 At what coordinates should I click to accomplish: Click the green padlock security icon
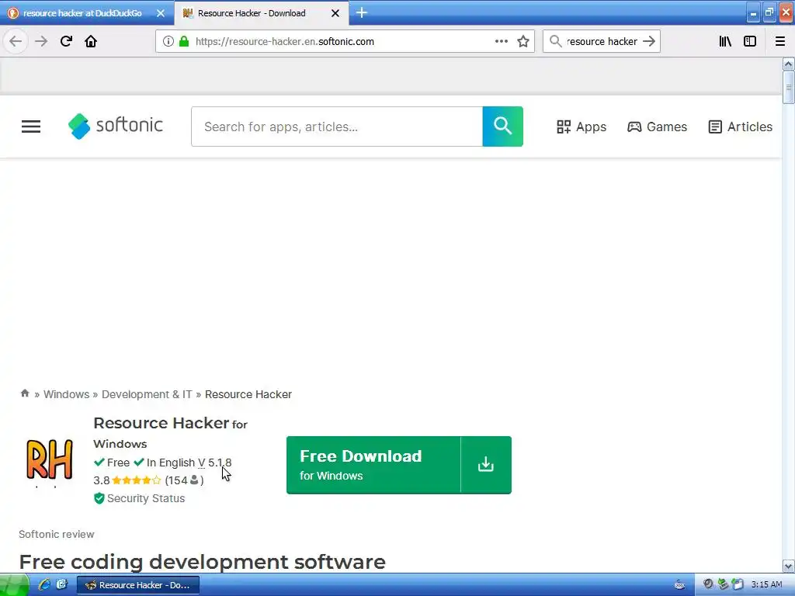[184, 42]
